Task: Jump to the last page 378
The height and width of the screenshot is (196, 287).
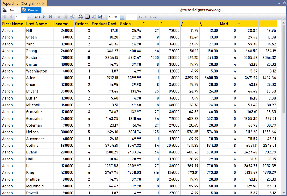Action: 51,17
